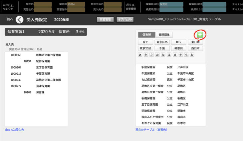Click the 実習ID field showing 10014
243x141 pixels.
tap(76, 4)
